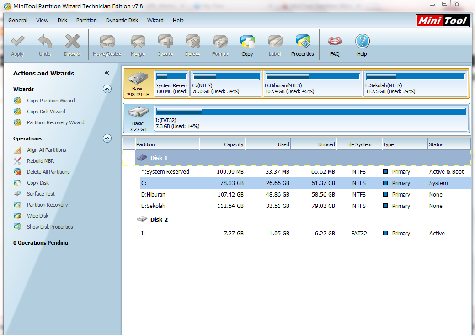Select C:(NTFS) block in disk map

[x=226, y=84]
